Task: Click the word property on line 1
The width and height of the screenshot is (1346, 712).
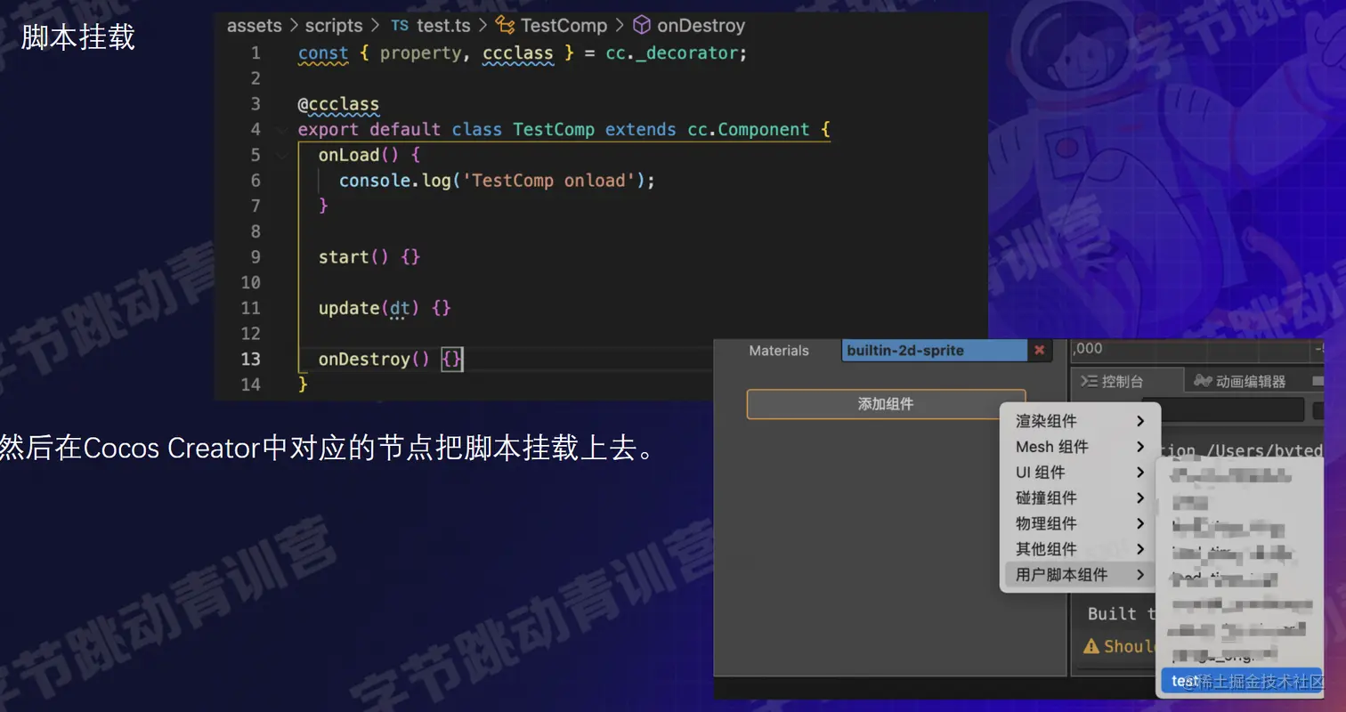Action: 420,53
